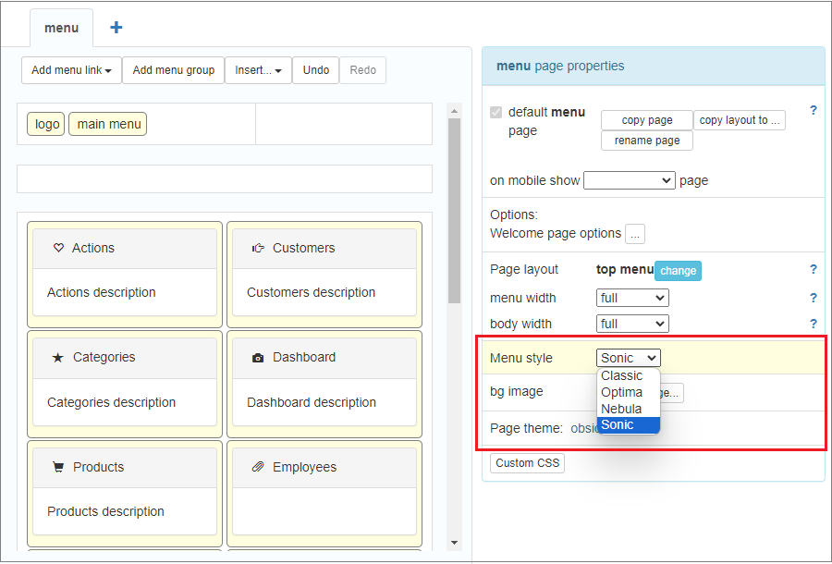
Task: Click the rename page button
Action: click(x=646, y=141)
